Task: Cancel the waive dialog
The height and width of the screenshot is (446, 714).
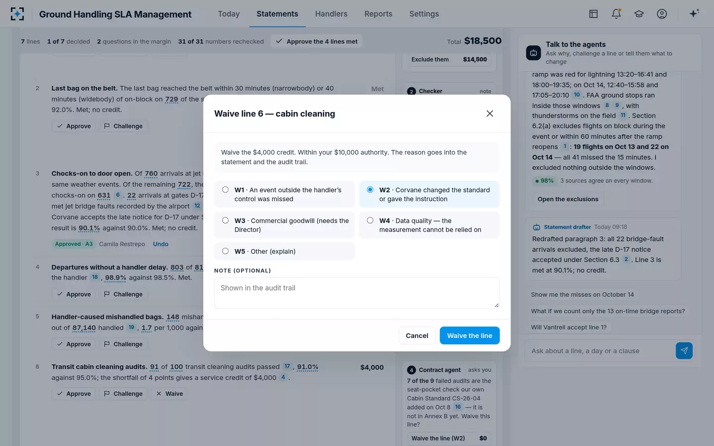Action: click(x=417, y=335)
